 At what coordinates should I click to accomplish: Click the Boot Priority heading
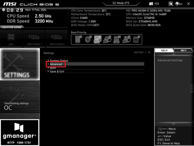79,33
